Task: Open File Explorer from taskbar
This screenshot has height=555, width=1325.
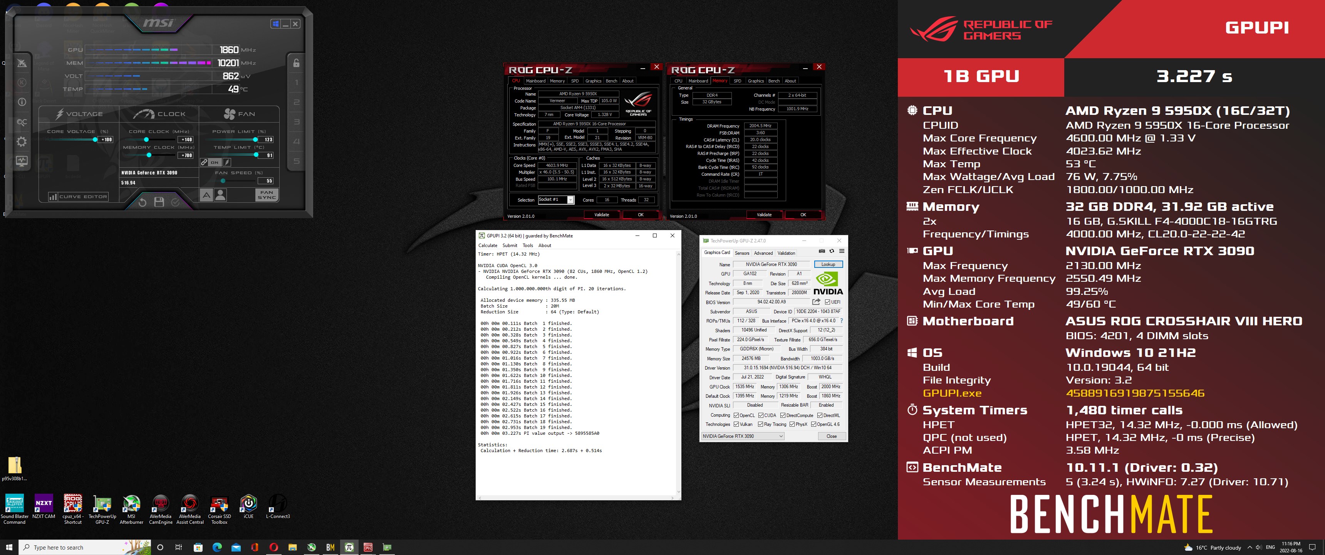Action: pos(293,547)
